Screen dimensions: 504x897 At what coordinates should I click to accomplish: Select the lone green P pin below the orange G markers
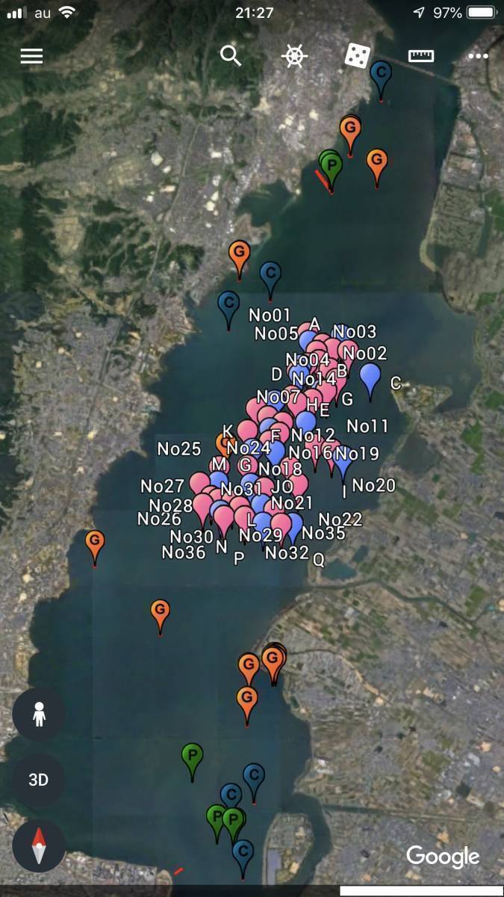pos(193,759)
